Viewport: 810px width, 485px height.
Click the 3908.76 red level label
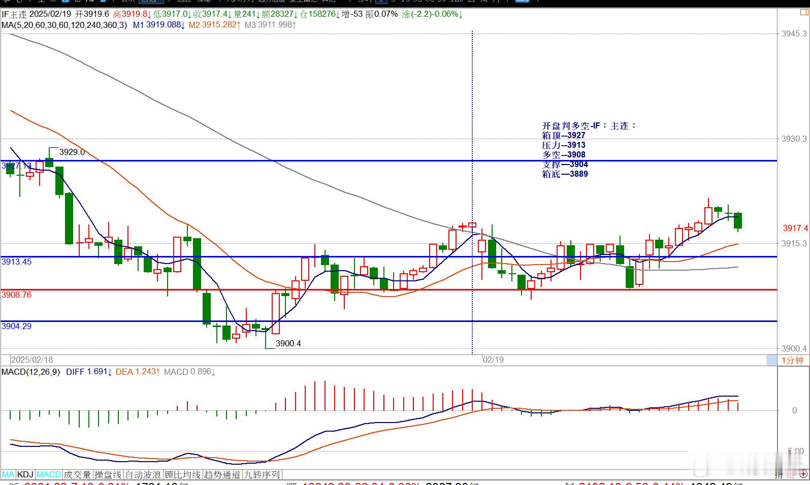pos(16,295)
